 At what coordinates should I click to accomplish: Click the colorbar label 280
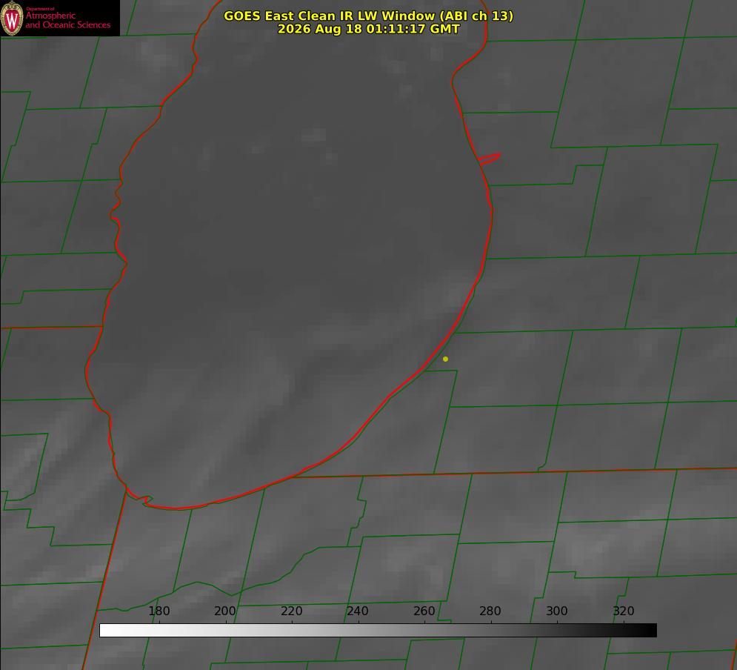[x=490, y=611]
